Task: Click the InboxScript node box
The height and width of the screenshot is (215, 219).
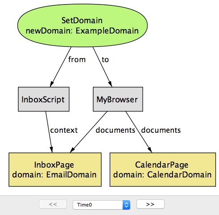Action: coord(44,99)
